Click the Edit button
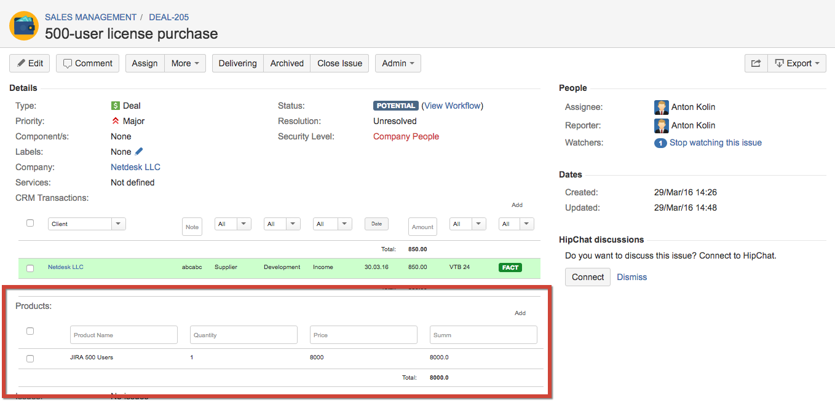The width and height of the screenshot is (835, 414). tap(30, 63)
